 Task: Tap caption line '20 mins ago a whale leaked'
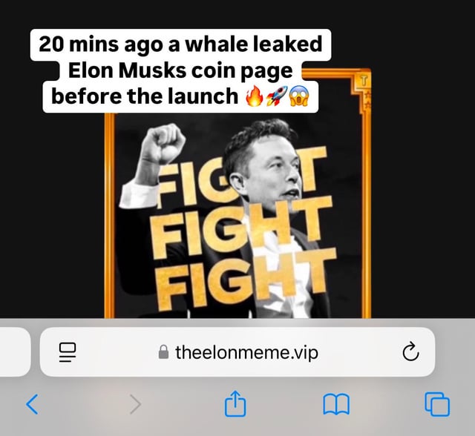click(x=180, y=44)
